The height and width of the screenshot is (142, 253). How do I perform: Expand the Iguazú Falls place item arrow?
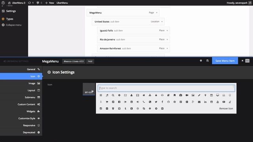pyautogui.click(x=167, y=31)
